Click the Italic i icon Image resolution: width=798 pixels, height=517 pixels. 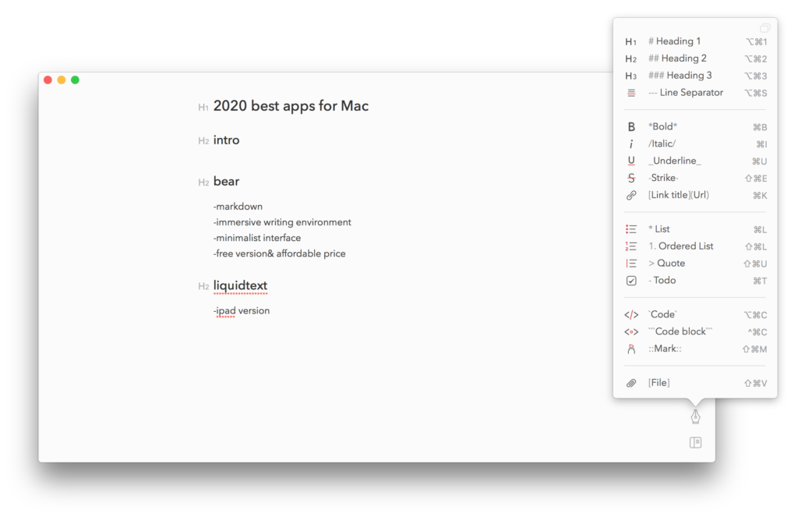[631, 144]
